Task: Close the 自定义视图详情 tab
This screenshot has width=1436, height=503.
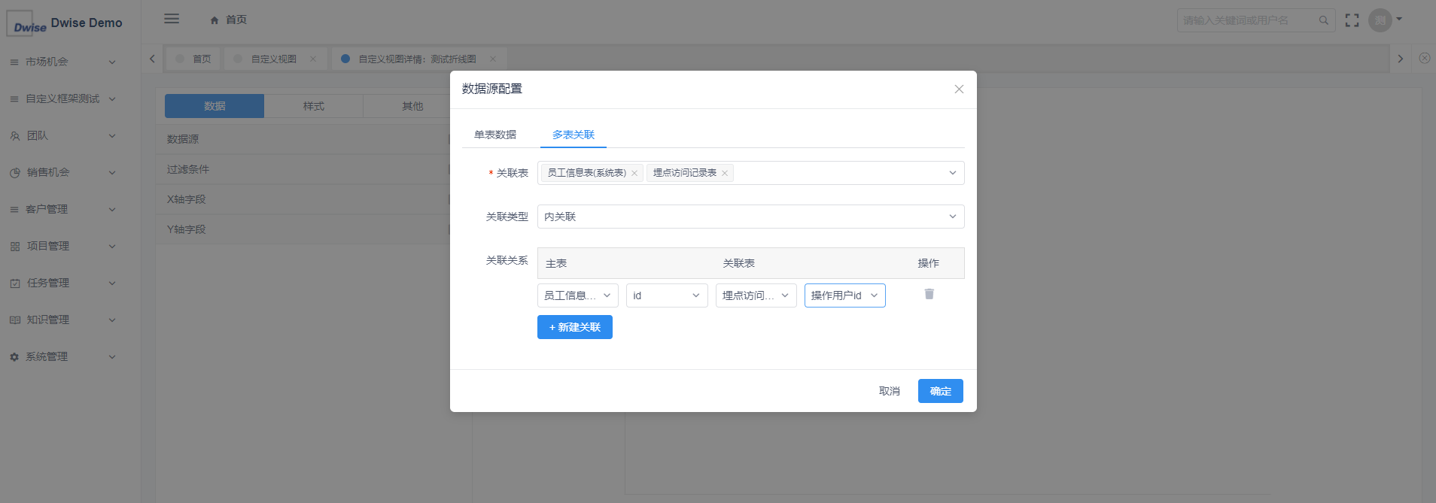Action: pos(493,59)
